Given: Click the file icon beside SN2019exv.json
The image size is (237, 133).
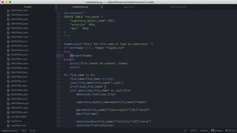Looking at the screenshot, I should [x=8, y=28].
